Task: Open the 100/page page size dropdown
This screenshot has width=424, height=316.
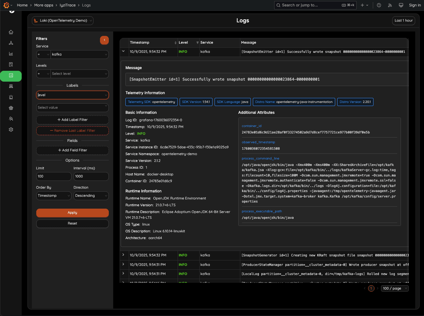Action: click(x=395, y=288)
